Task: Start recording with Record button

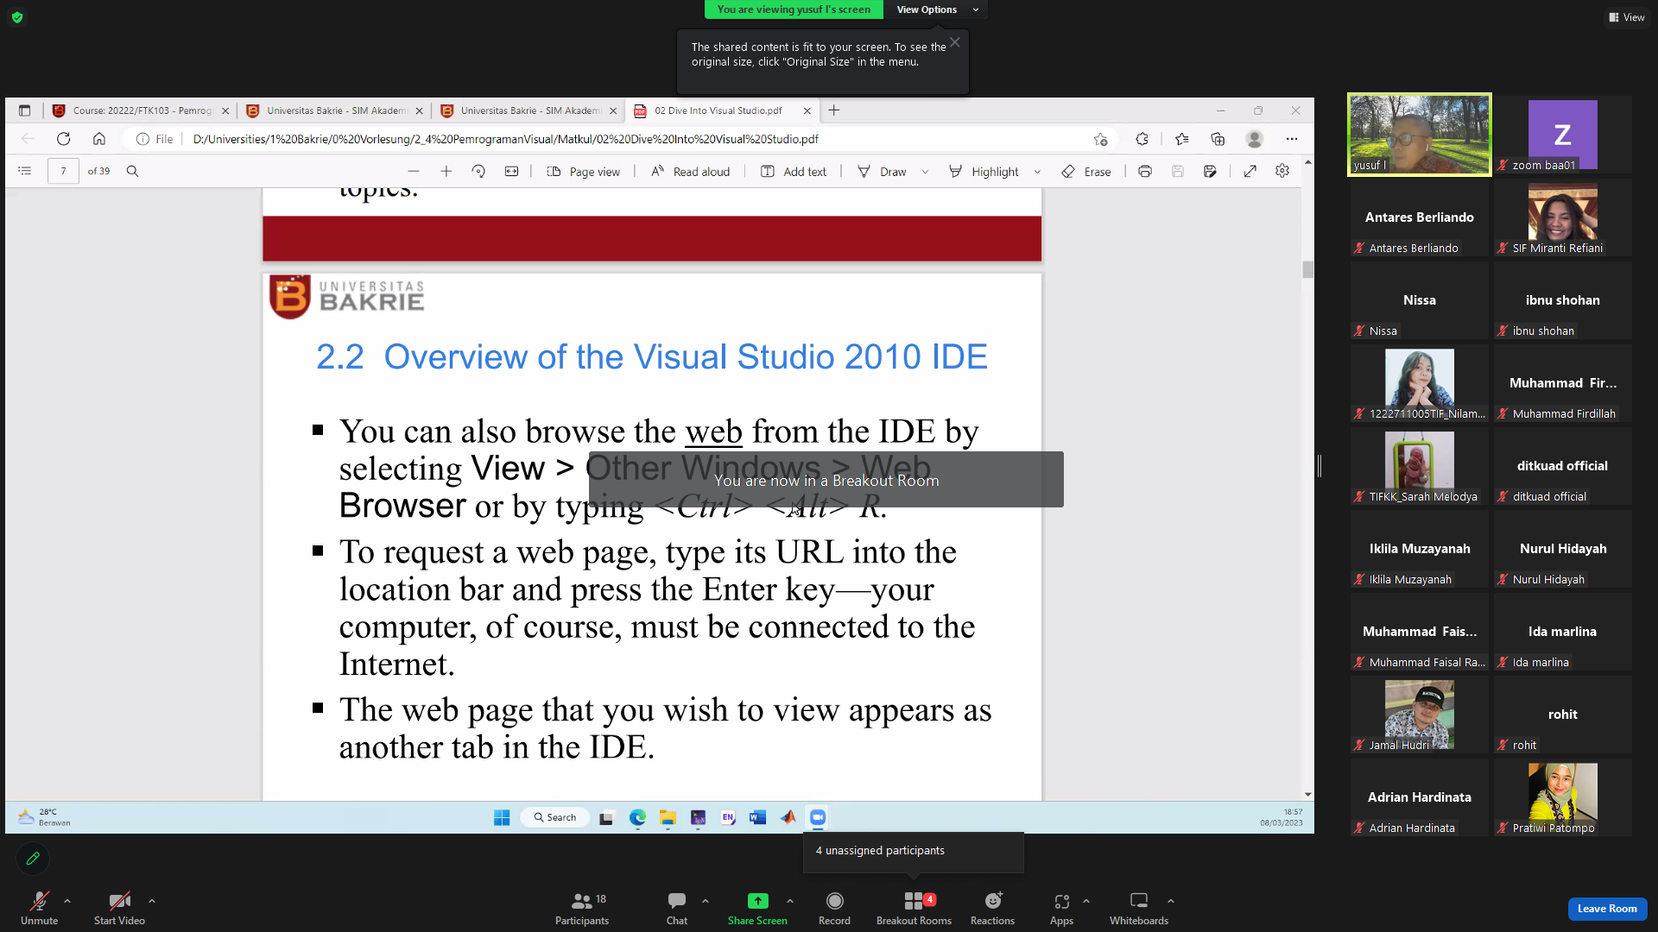Action: [834, 908]
